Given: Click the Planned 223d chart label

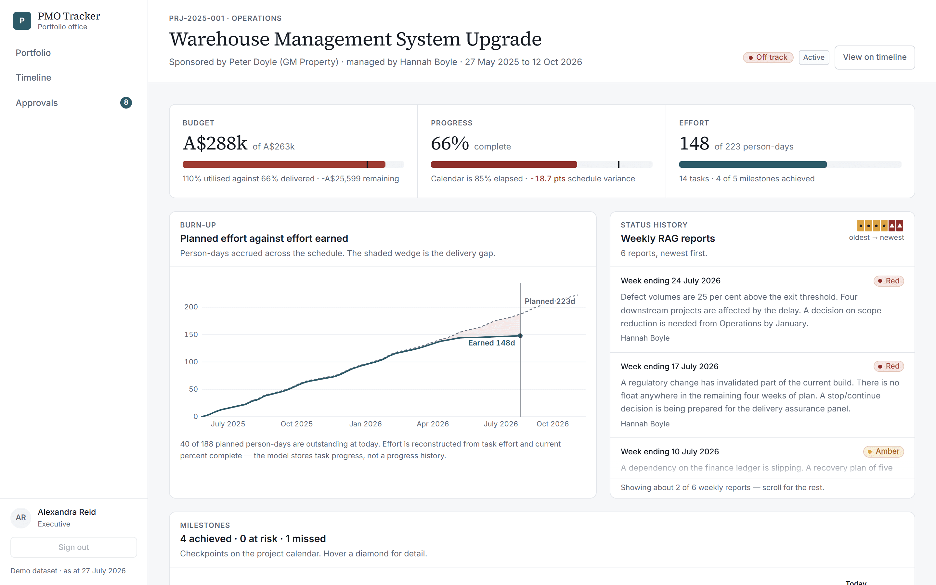Looking at the screenshot, I should pyautogui.click(x=550, y=301).
